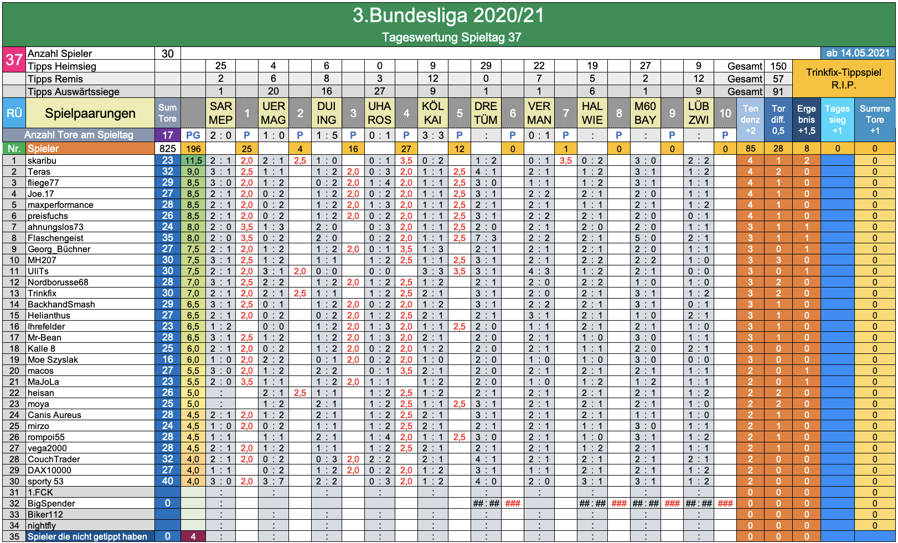Click the 'Trinkfix-Tippspiel R.I.P.' yellow cell
Image resolution: width=898 pixels, height=543 pixels.
[844, 79]
